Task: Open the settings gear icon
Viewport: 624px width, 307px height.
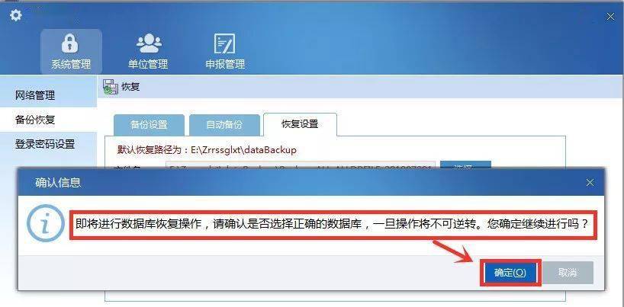Action: pos(16,16)
